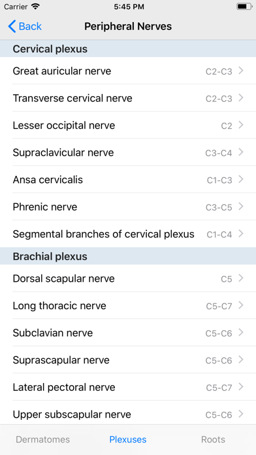Go Back to the previous screen
This screenshot has width=256, height=455.
[25, 26]
